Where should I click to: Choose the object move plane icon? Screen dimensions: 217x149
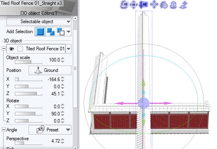(x=154, y=4)
